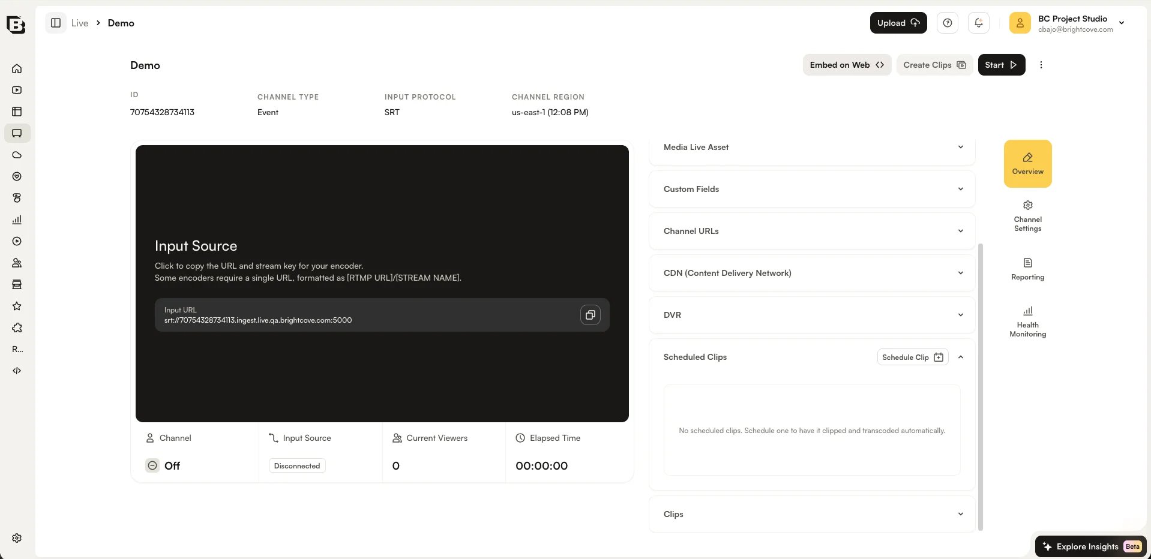Image resolution: width=1151 pixels, height=559 pixels.
Task: Expand the CDN (Content Delivery Network) section
Action: click(x=812, y=273)
